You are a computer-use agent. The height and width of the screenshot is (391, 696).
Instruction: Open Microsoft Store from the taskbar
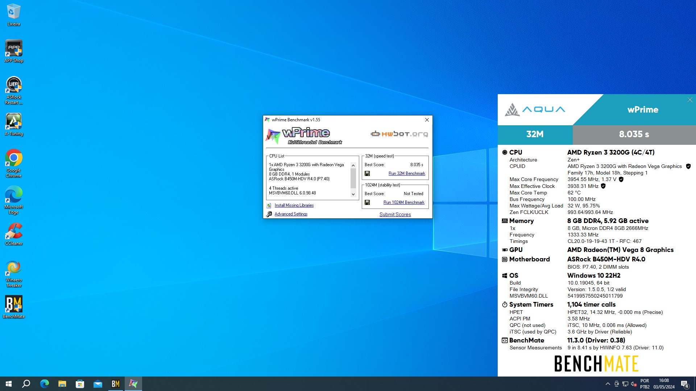coord(80,384)
